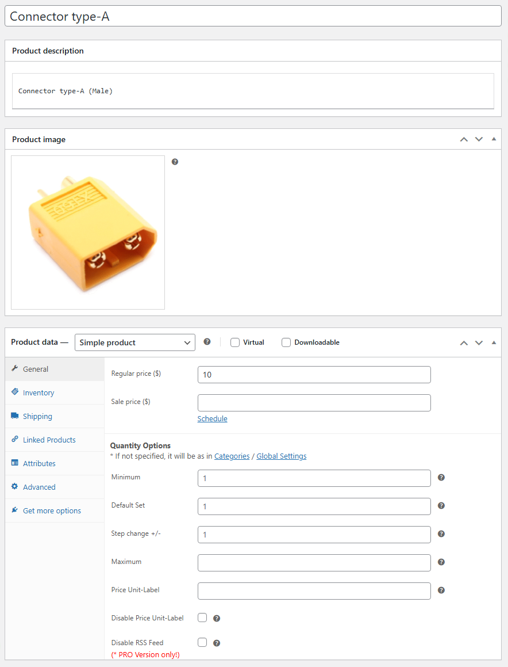
Task: Click the Regular price input field
Action: point(314,375)
